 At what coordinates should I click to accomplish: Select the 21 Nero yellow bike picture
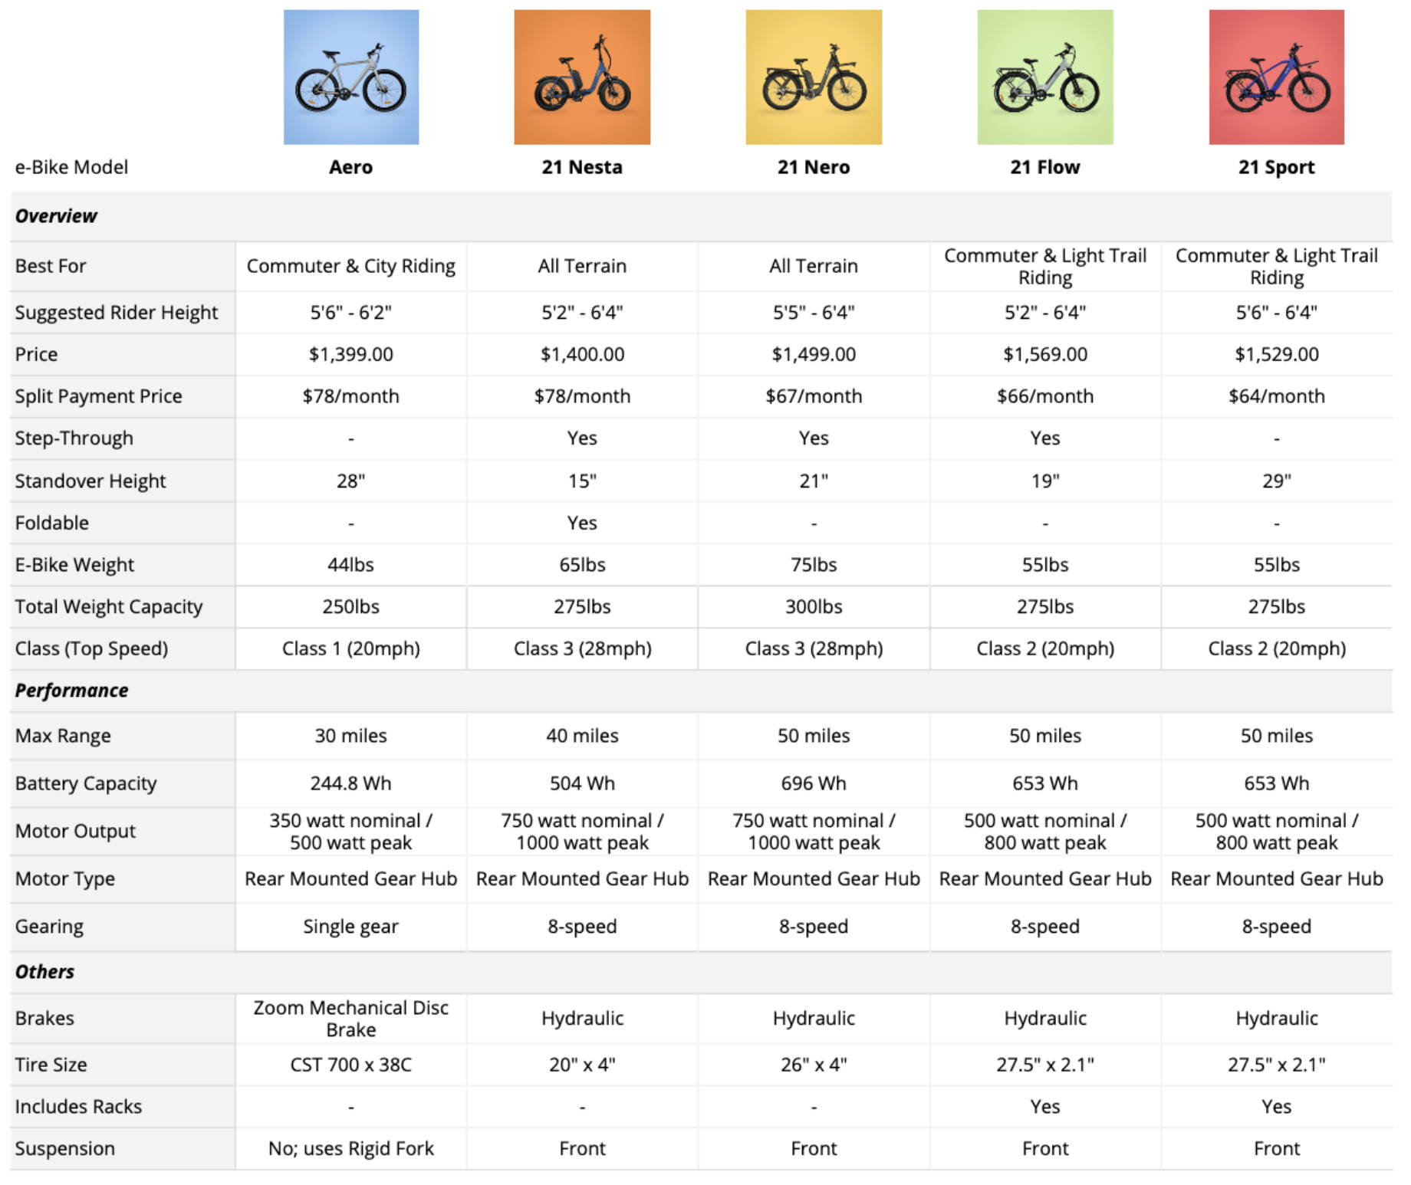814,77
